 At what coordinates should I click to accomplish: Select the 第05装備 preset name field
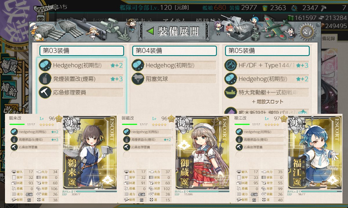pos(267,51)
